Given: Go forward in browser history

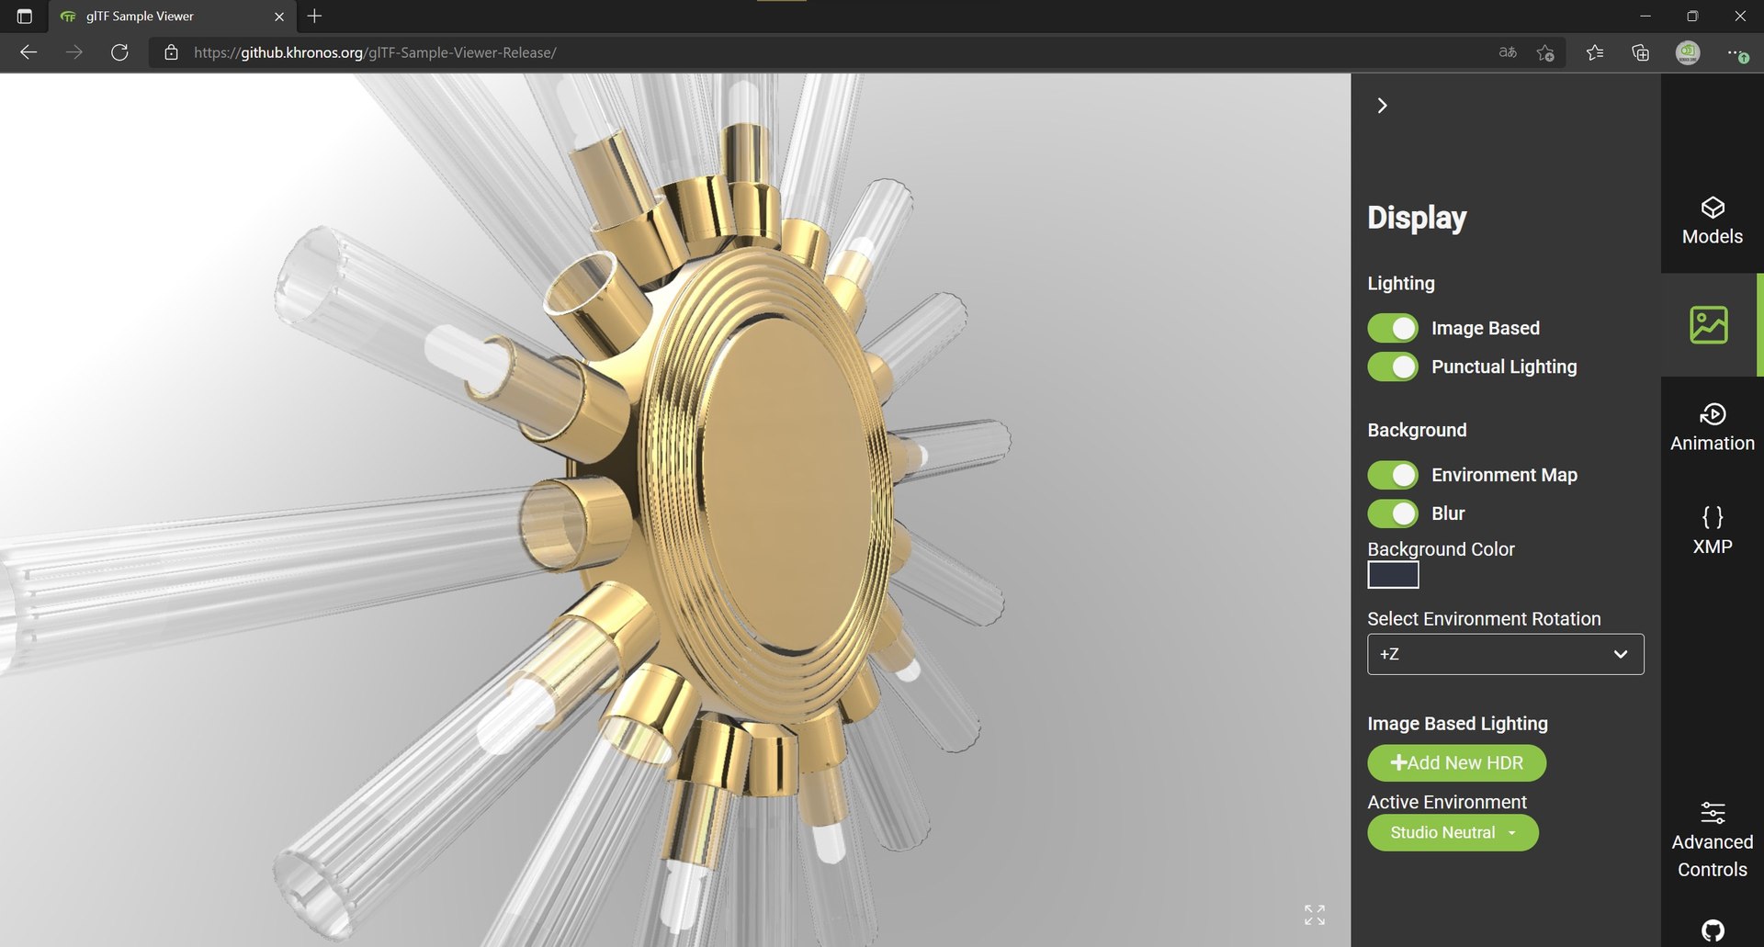Looking at the screenshot, I should click(74, 52).
